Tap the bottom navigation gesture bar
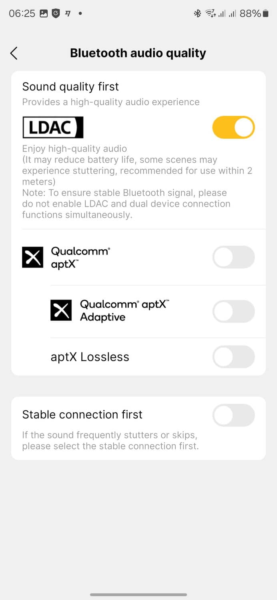 click(x=138, y=595)
